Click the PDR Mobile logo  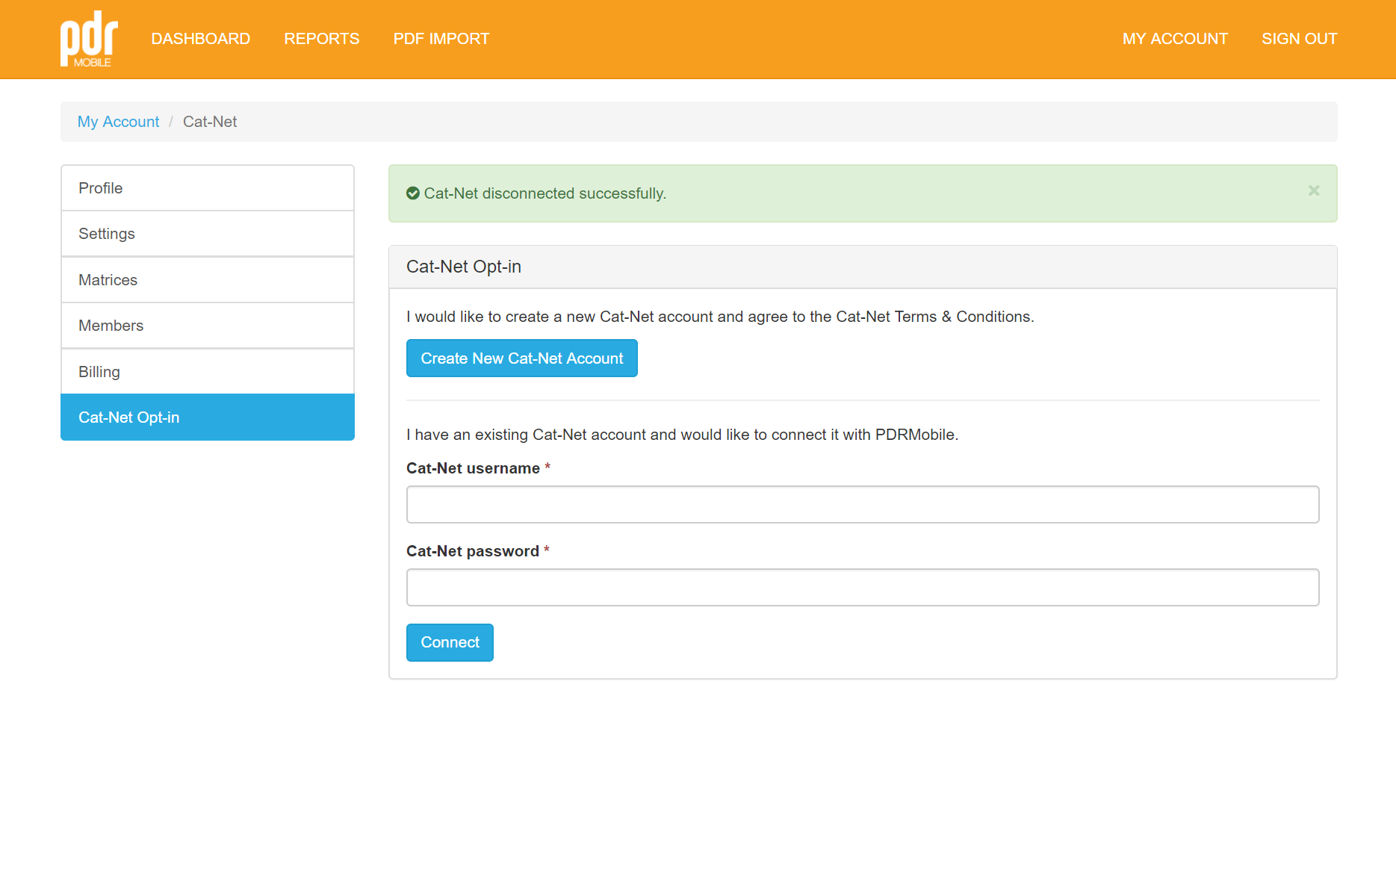point(89,39)
